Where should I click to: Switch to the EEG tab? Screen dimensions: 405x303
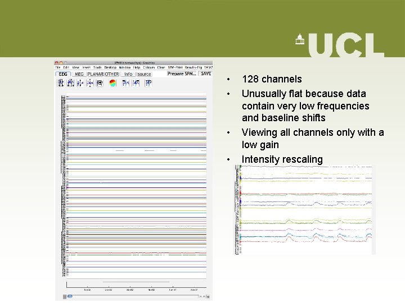(63, 74)
